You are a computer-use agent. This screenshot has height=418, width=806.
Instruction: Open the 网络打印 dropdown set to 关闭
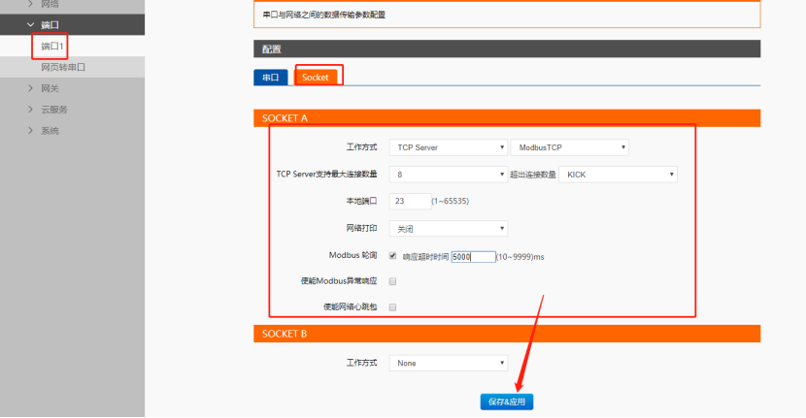tap(448, 228)
